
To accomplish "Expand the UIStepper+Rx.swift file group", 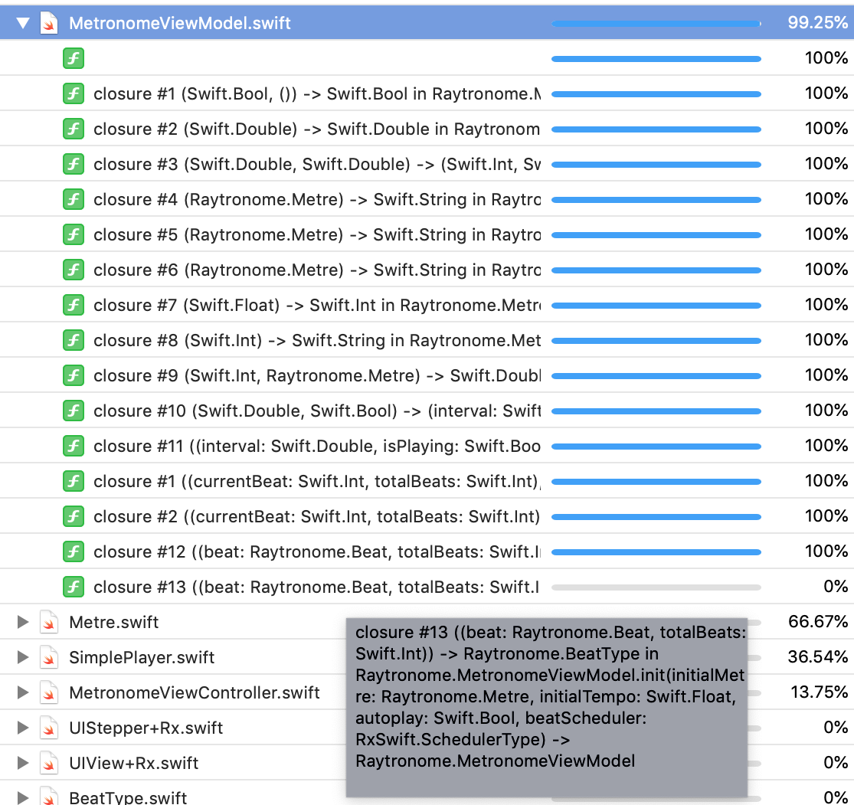I will tap(23, 727).
